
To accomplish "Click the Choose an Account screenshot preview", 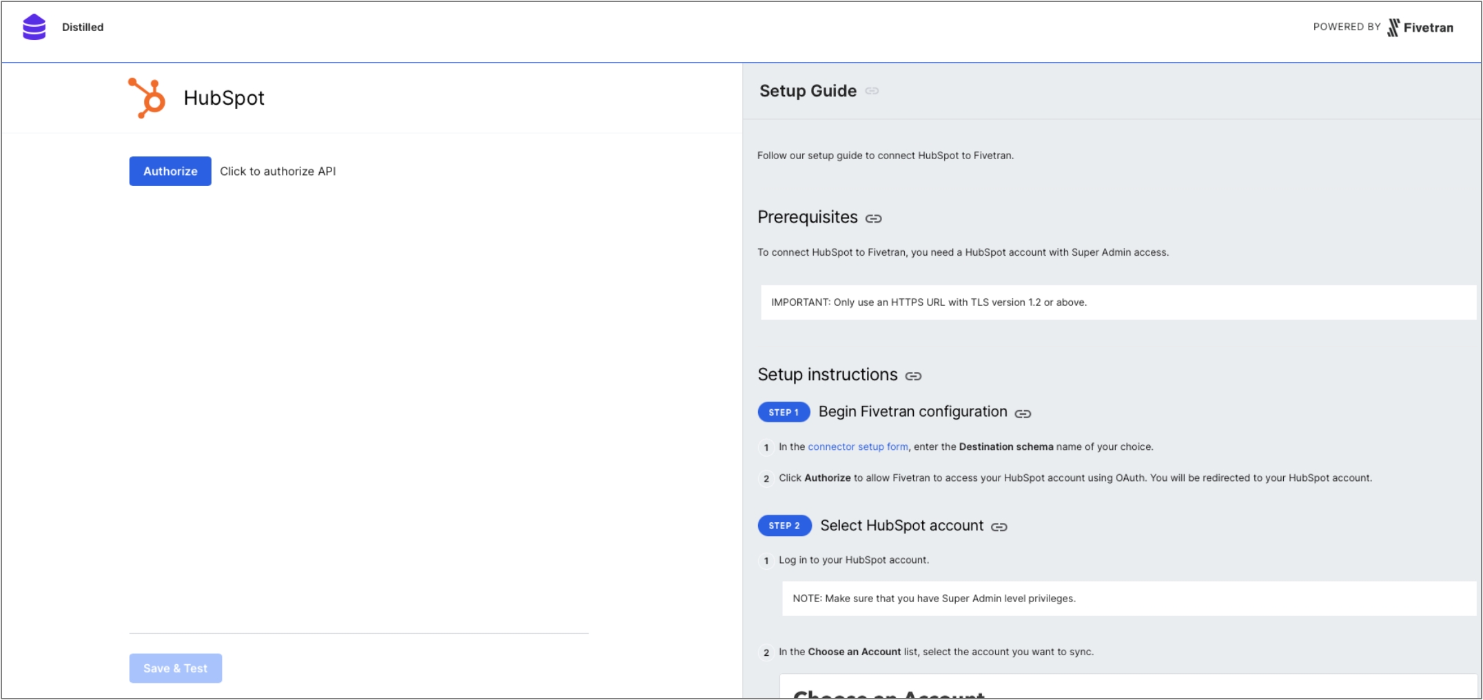I will point(1127,688).
